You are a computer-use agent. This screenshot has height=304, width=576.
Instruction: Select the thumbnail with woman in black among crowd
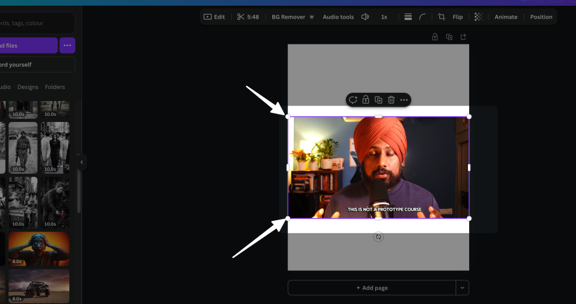(55, 148)
